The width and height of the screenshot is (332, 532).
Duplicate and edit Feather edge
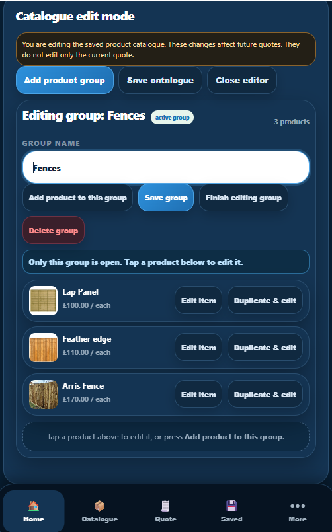pos(265,348)
